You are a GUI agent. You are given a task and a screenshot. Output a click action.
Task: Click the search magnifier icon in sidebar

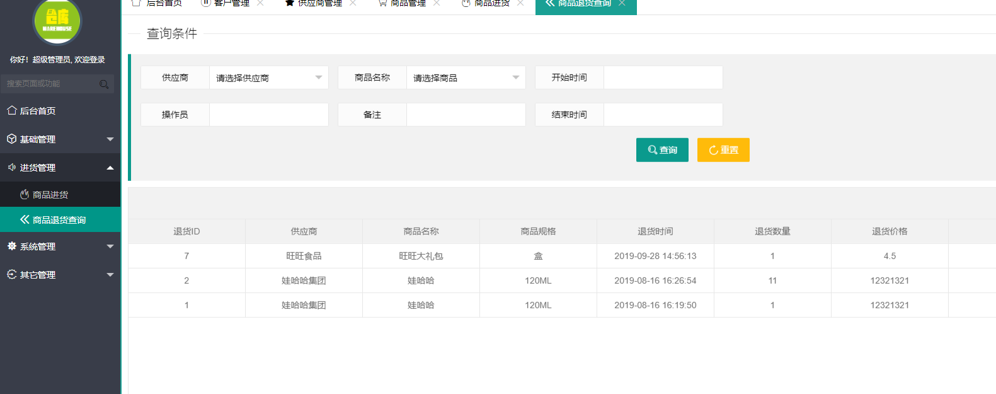[104, 84]
